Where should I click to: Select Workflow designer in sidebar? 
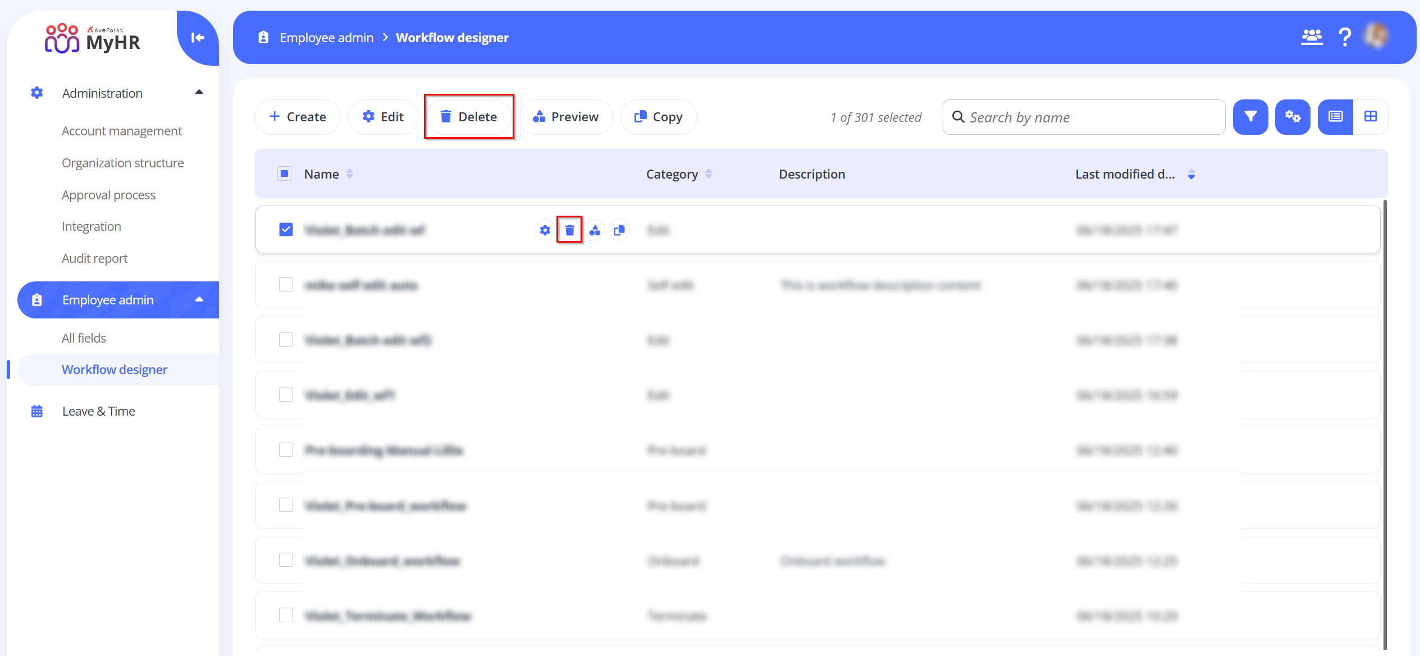tap(115, 370)
